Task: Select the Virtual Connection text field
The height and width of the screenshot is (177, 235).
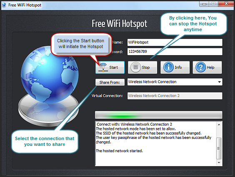Action: pos(175,96)
